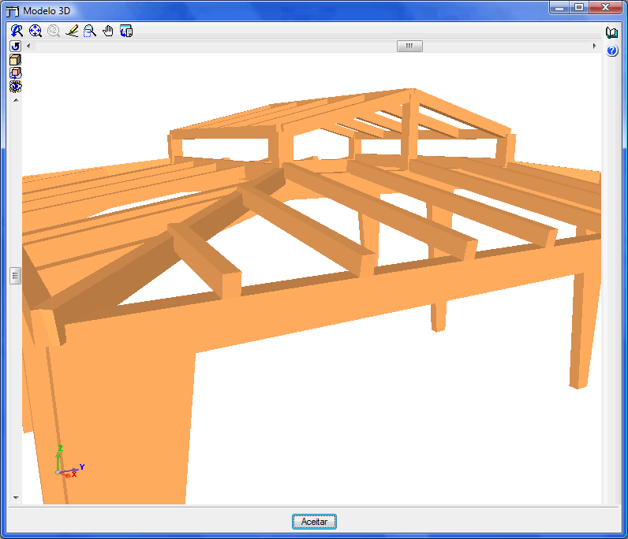This screenshot has width=628, height=539.
Task: Click the XYZ axis gizmo
Action: click(x=69, y=463)
